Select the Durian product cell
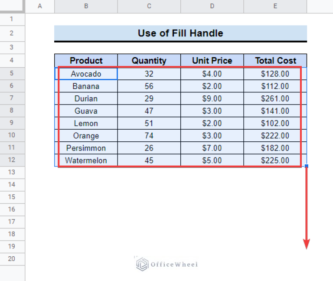The image size is (333, 281). [x=86, y=98]
